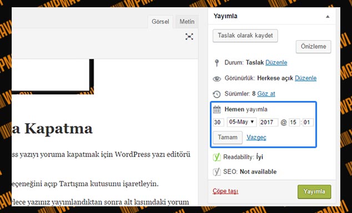Switch to the Metin editor tab
Viewport: 352px width, 213px height.
(187, 22)
